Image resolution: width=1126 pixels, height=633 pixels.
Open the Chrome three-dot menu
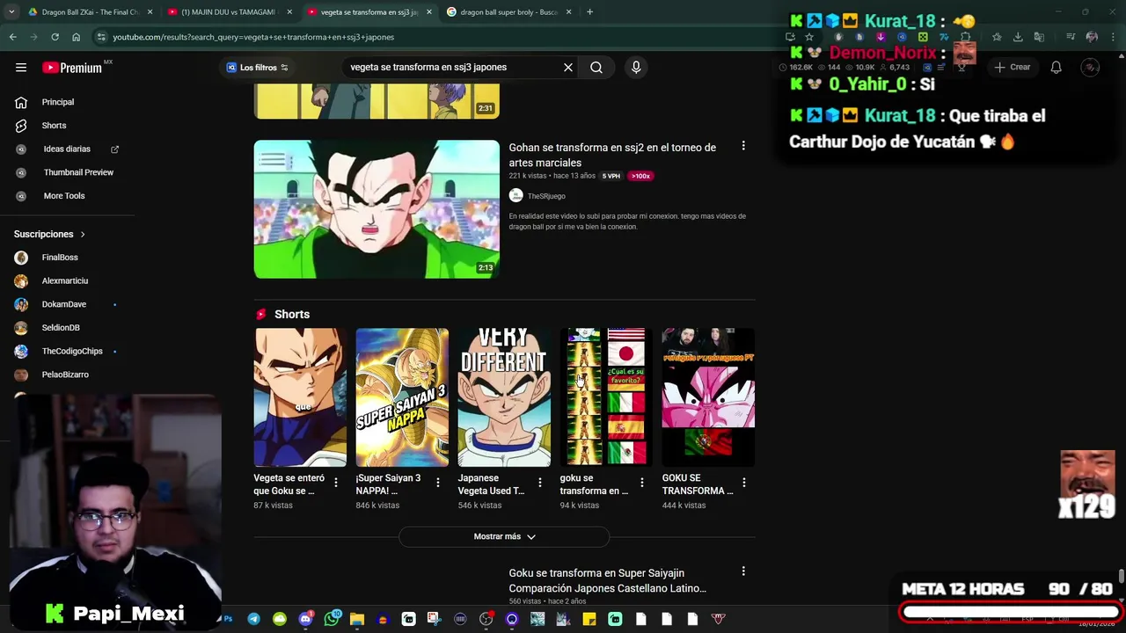click(1112, 37)
